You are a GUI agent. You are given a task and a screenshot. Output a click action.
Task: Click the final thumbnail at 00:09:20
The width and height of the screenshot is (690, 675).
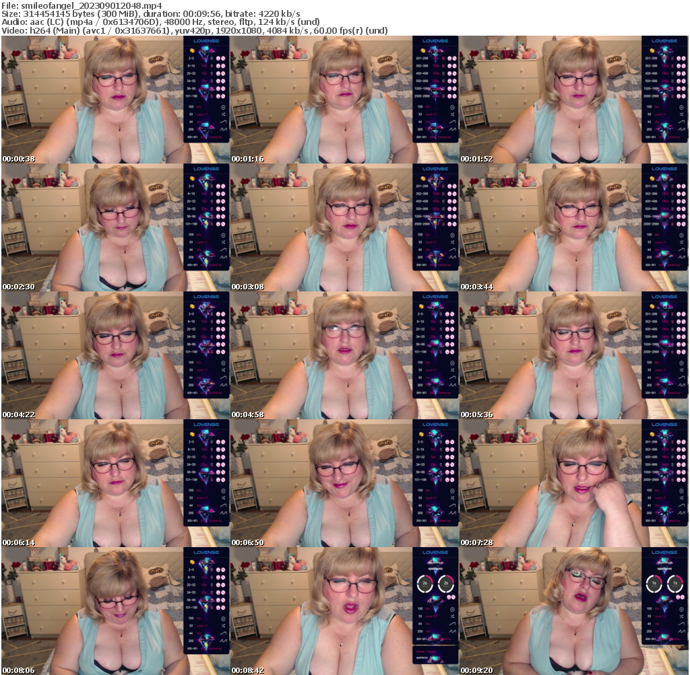click(x=574, y=611)
